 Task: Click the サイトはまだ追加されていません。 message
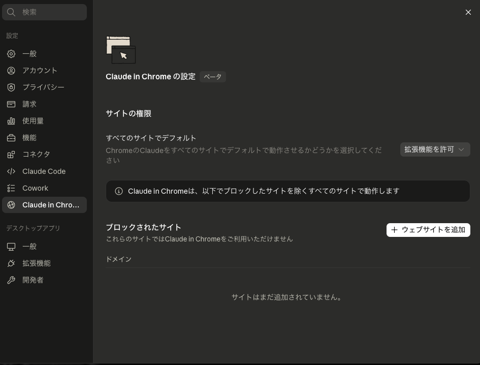pos(287,297)
